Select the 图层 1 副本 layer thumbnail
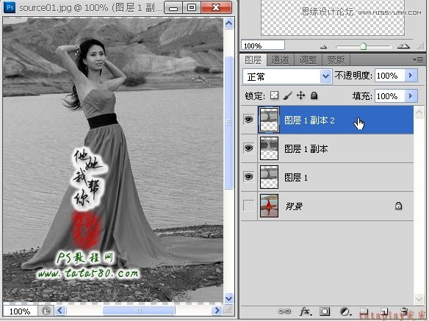This screenshot has width=429, height=321. pyautogui.click(x=269, y=148)
